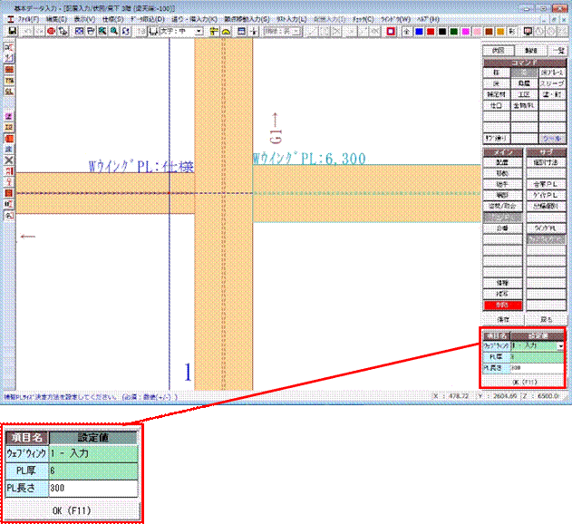Screen dimensions: 572x524
Task: Click the yellow arc icon in toolbar
Action: (226, 32)
